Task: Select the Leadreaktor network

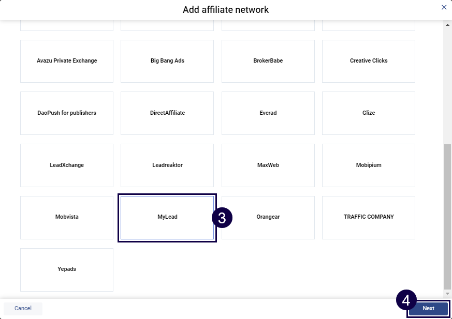Action: click(167, 165)
